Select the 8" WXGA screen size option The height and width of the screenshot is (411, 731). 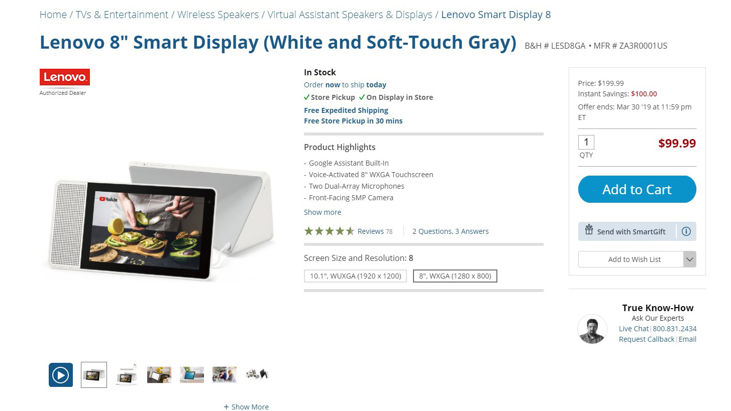[x=455, y=276]
